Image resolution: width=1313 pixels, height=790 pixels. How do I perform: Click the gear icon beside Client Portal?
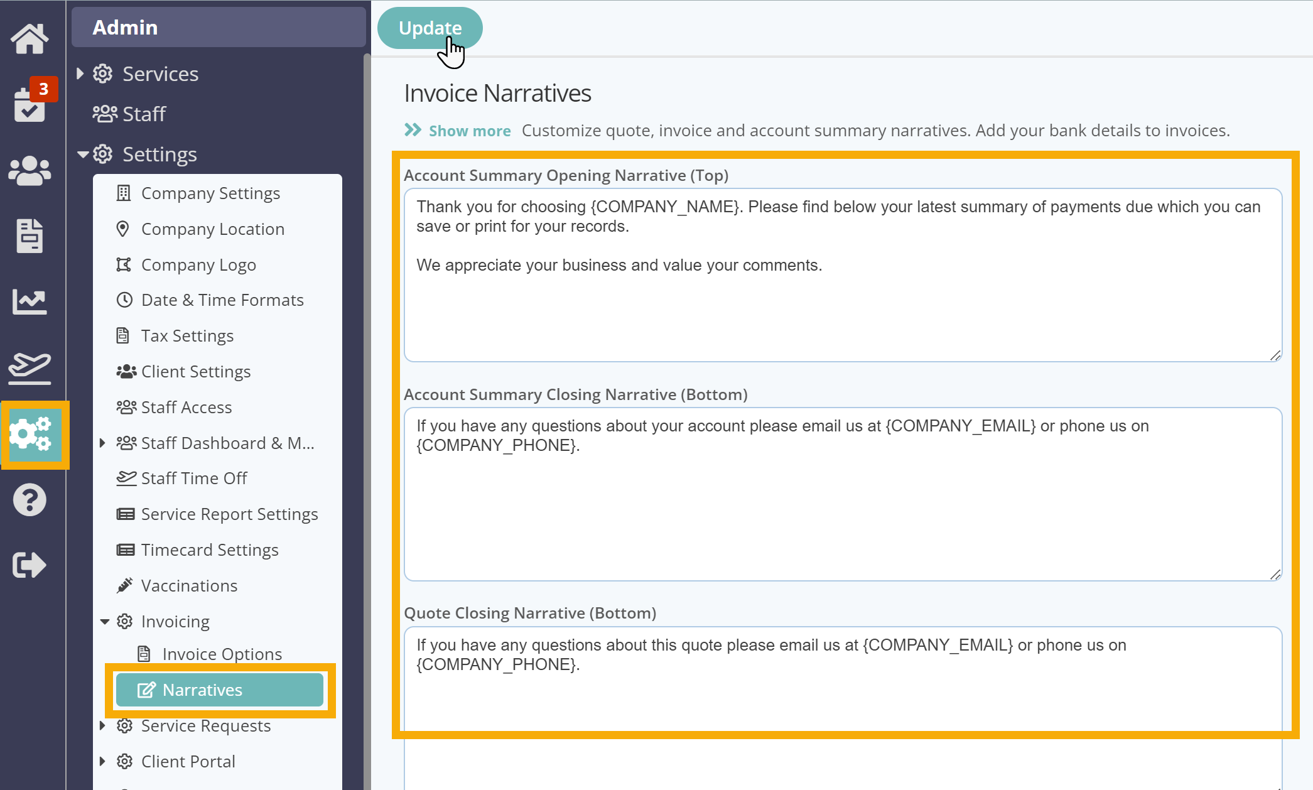click(x=125, y=762)
